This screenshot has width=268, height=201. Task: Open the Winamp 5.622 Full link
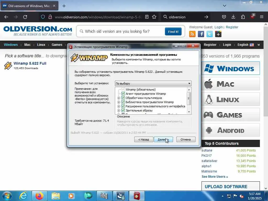[x=30, y=63]
